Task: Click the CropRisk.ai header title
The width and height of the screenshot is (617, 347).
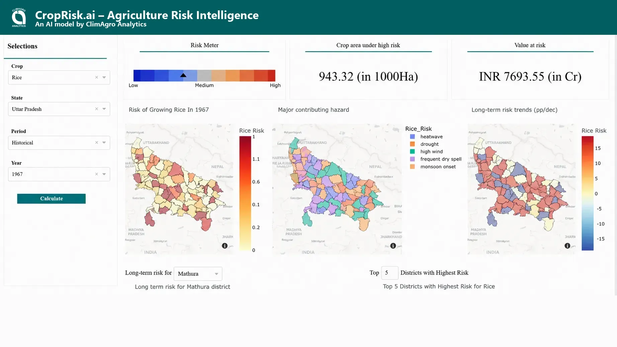Action: coord(147,15)
